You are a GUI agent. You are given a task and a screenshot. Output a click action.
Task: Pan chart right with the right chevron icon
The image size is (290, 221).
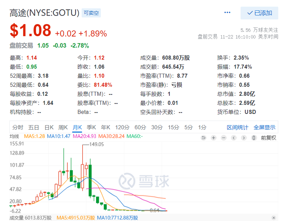coord(244,138)
